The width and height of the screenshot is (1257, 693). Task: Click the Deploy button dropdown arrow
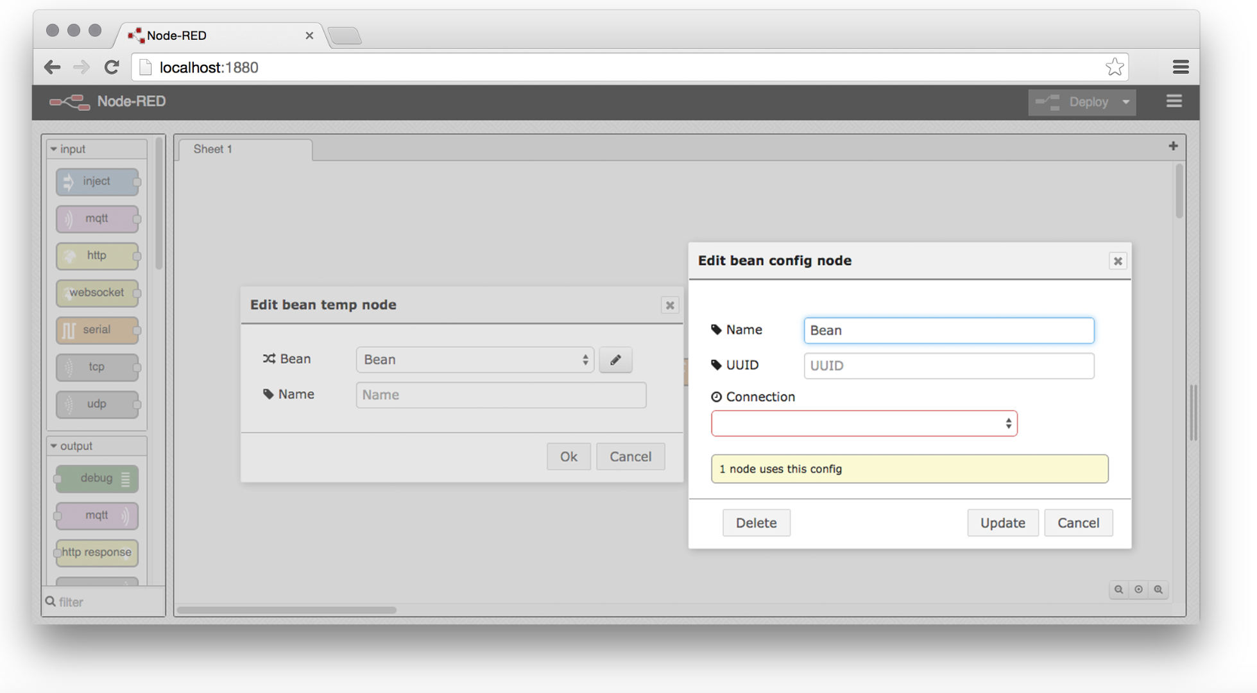click(1127, 101)
